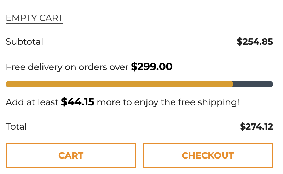Screen dimensions: 283x174
Task: Click the orange filled part of progress bar
Action: 120,84
